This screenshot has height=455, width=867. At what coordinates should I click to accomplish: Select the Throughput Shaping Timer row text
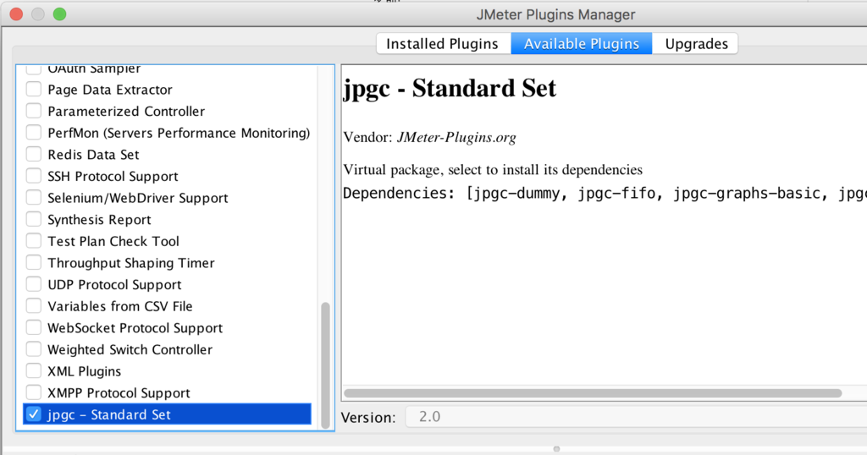(131, 263)
